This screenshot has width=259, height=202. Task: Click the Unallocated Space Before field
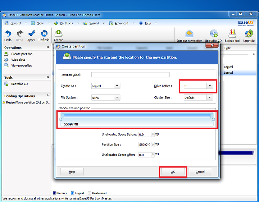click(x=145, y=134)
